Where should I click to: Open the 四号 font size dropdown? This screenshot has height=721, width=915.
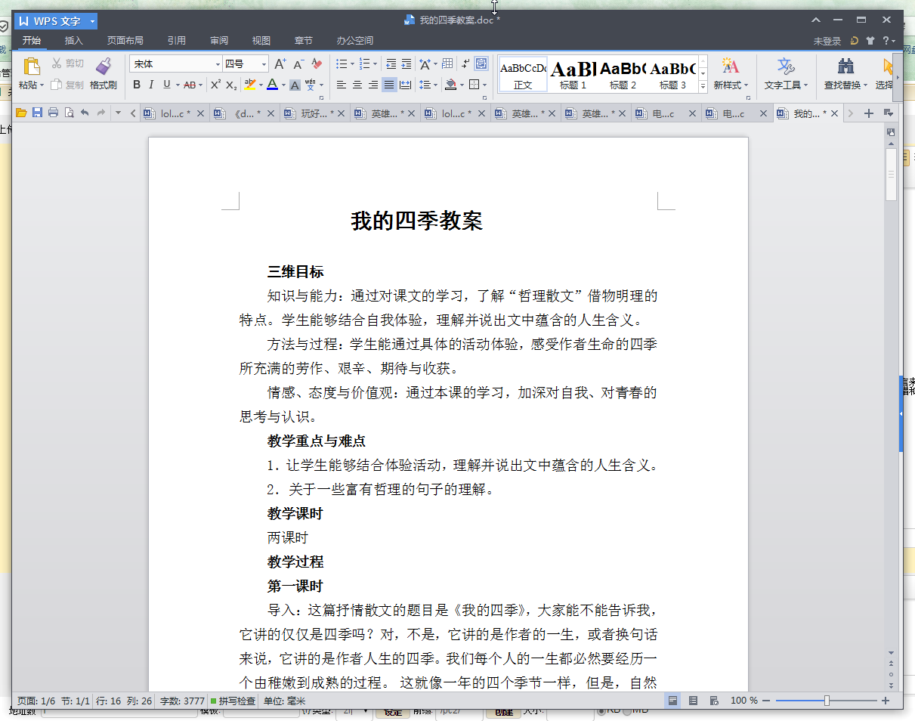(x=264, y=64)
